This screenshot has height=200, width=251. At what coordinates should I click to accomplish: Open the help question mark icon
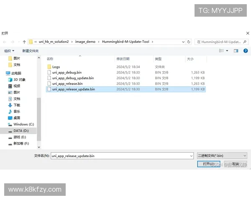pos(246,51)
